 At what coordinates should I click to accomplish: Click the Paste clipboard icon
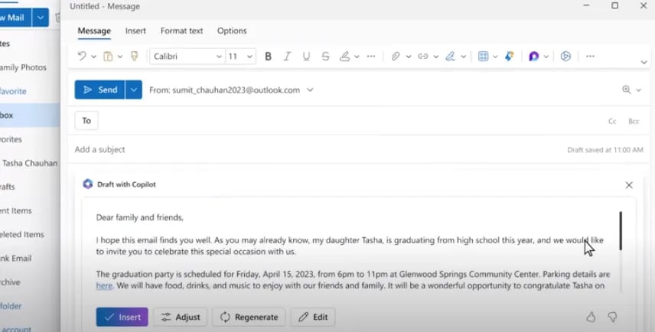(x=108, y=56)
